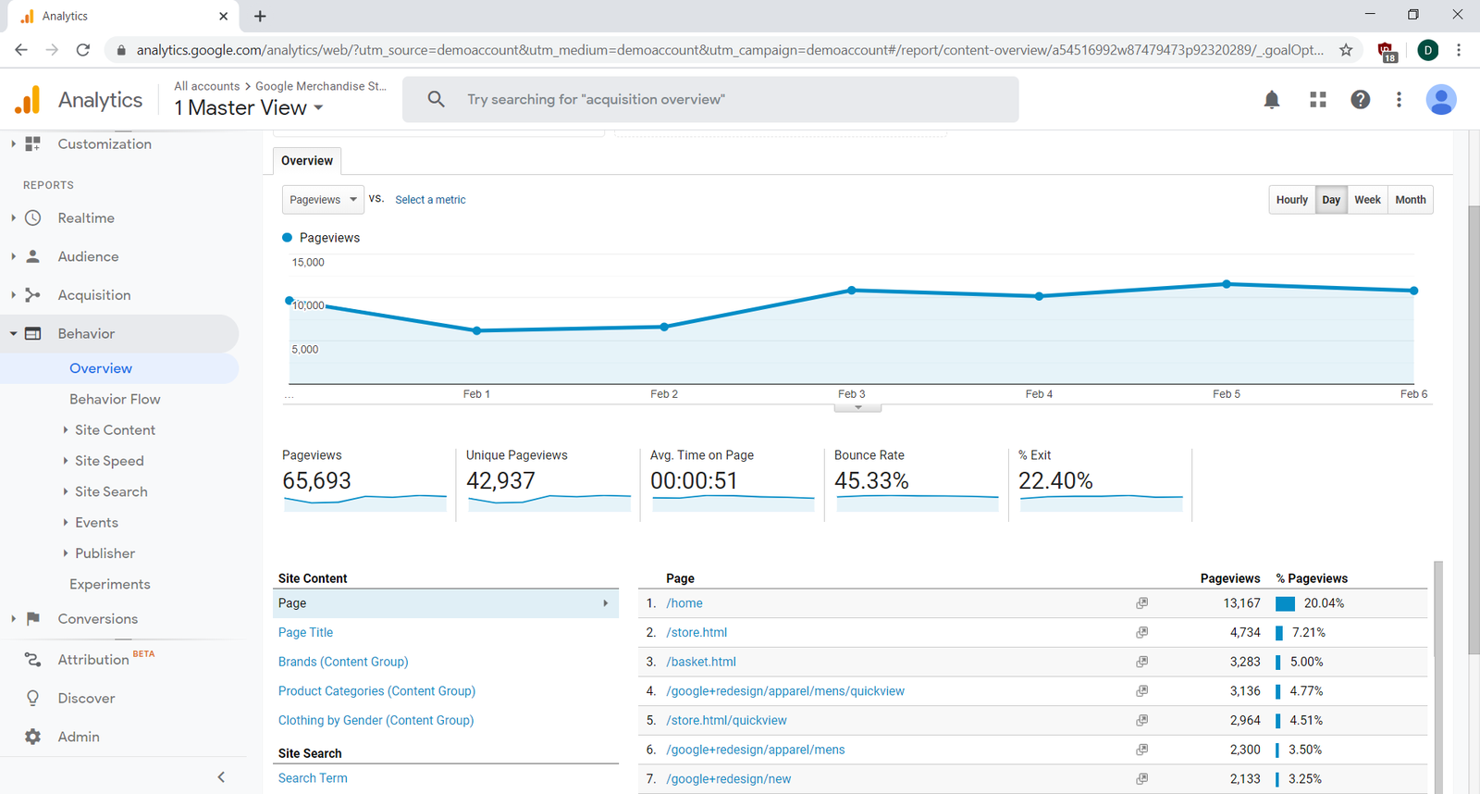This screenshot has height=794, width=1480.
Task: Open /home page in new window icon
Action: tap(1142, 603)
